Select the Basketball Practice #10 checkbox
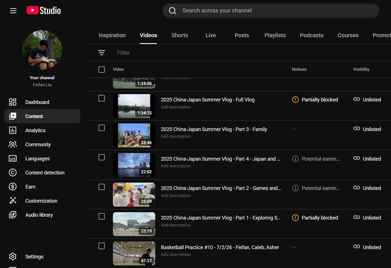391x268 pixels. click(x=102, y=246)
